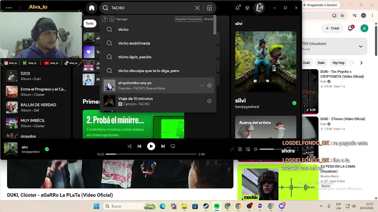The height and width of the screenshot is (212, 378).
Task: Select the 'Hip hop' chip on YouTube
Action: coord(338,63)
